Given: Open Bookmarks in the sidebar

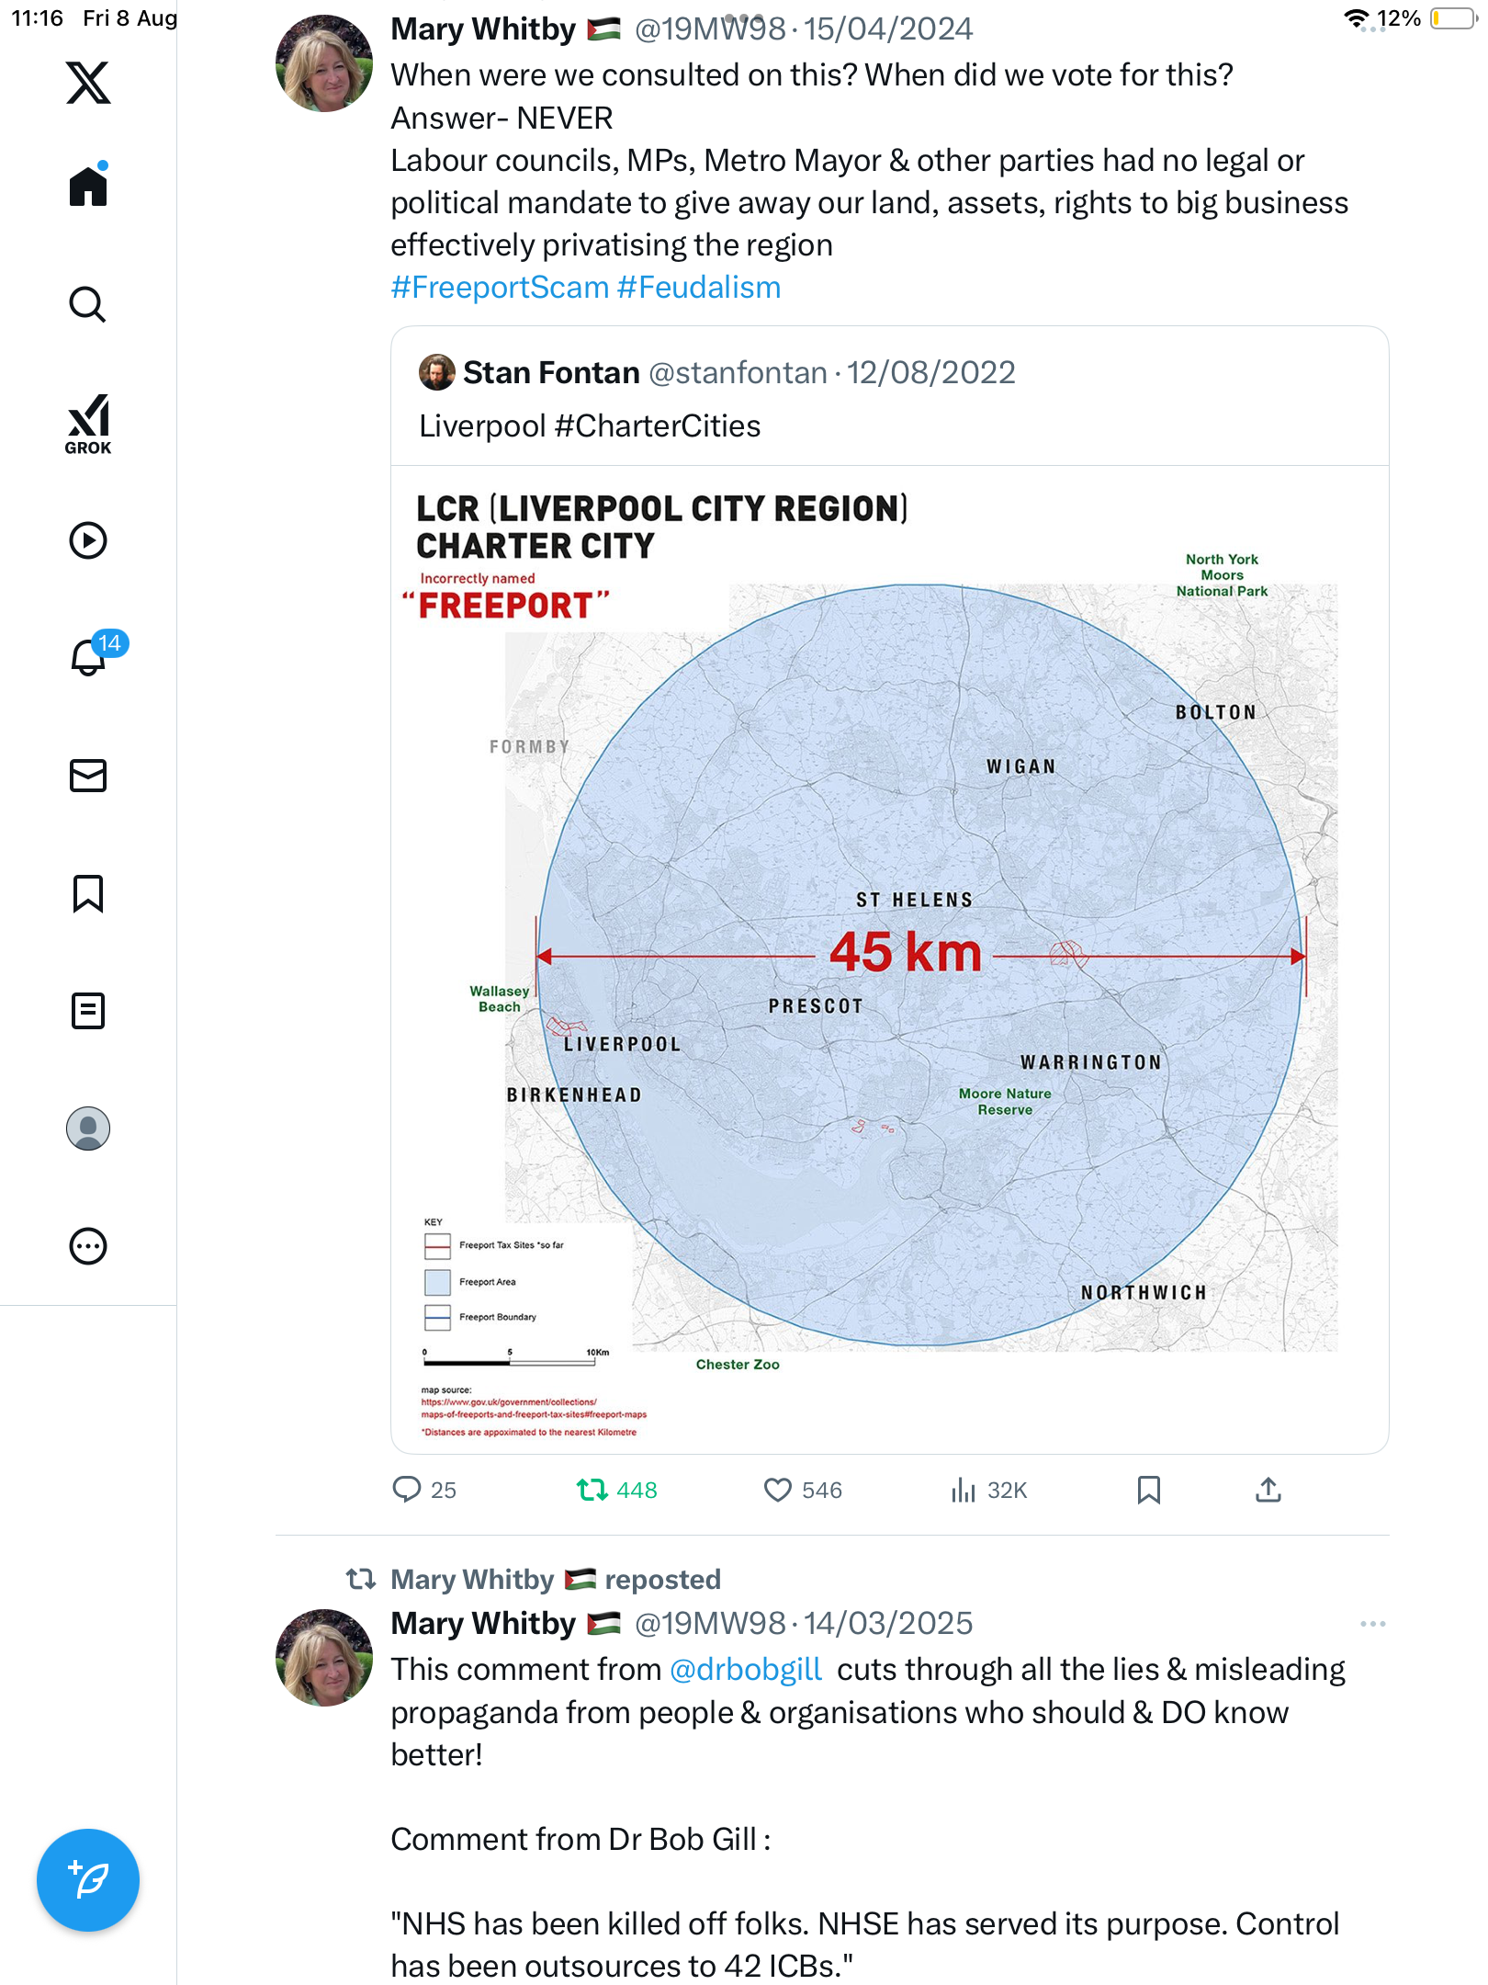Looking at the screenshot, I should (x=88, y=893).
